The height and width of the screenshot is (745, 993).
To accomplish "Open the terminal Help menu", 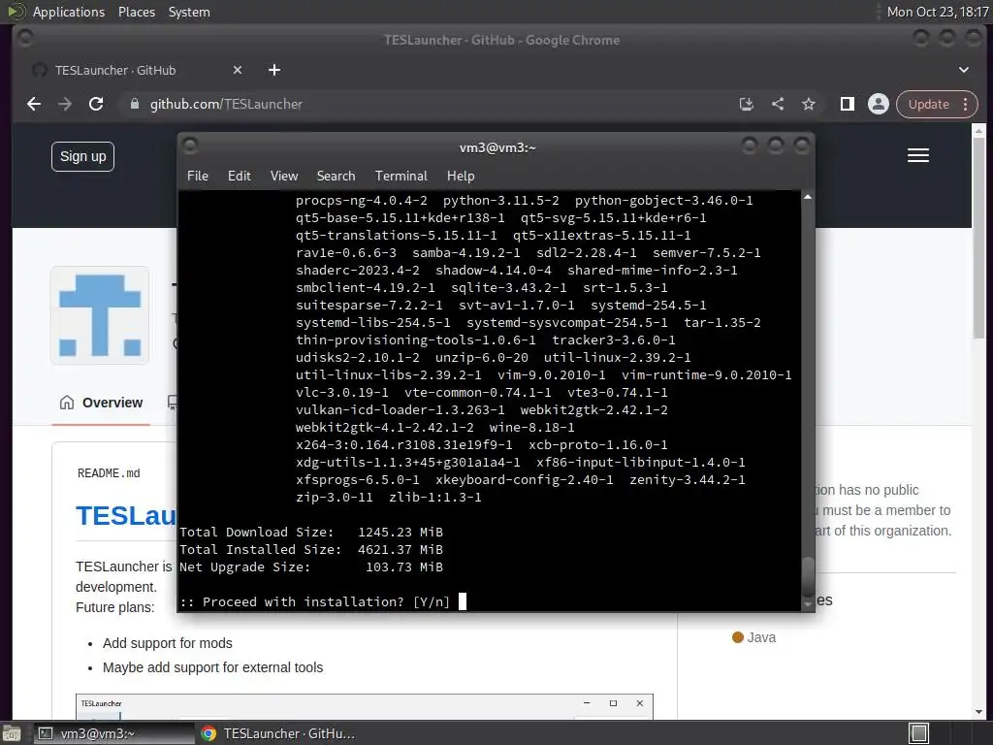I will pos(461,176).
